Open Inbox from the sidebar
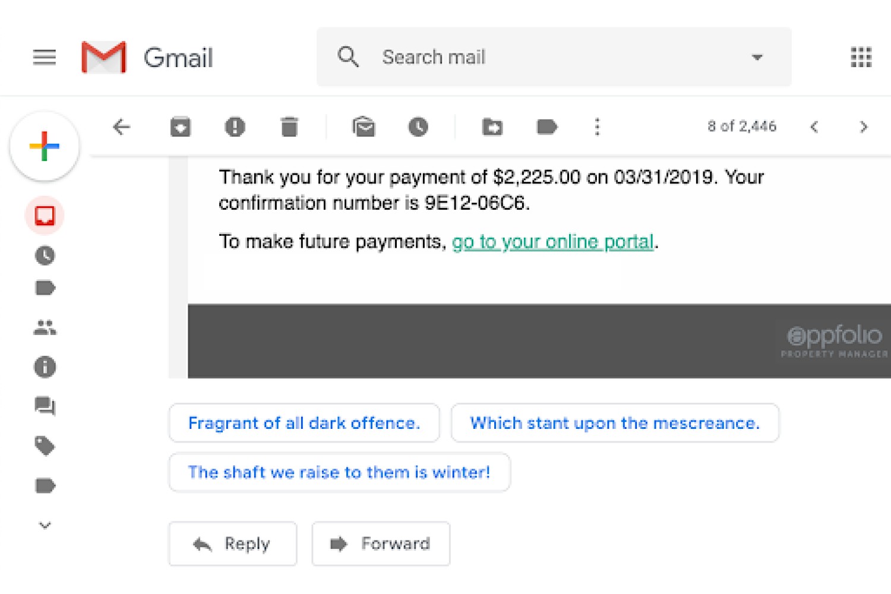Viewport: 891px width, 594px height. 45,215
